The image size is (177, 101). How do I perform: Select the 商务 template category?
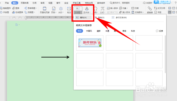(124, 31)
